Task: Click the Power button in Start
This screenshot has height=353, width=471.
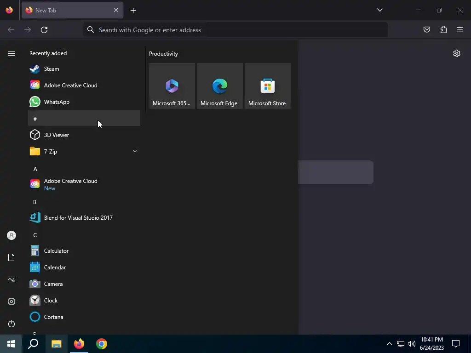Action: coord(11,324)
